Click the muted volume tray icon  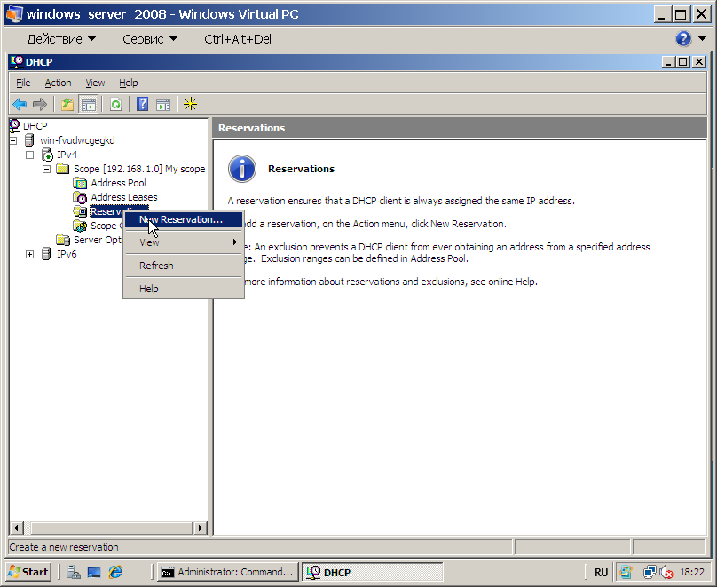tap(666, 573)
